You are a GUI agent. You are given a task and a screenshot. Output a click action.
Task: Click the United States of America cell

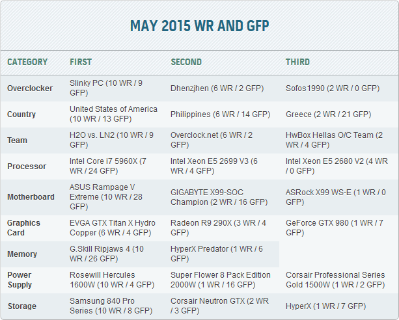(113, 114)
